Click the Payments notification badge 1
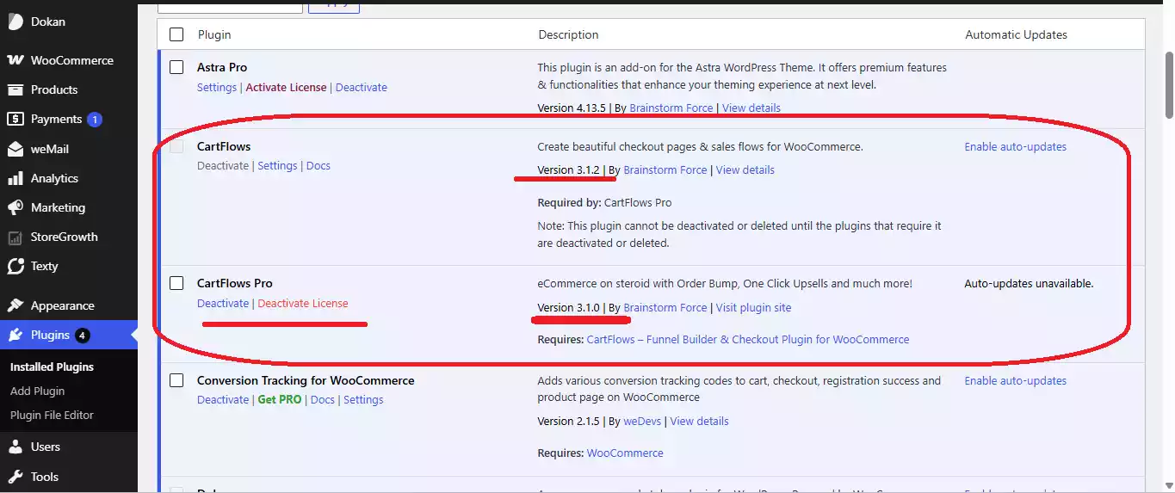Image resolution: width=1175 pixels, height=493 pixels. 95,120
